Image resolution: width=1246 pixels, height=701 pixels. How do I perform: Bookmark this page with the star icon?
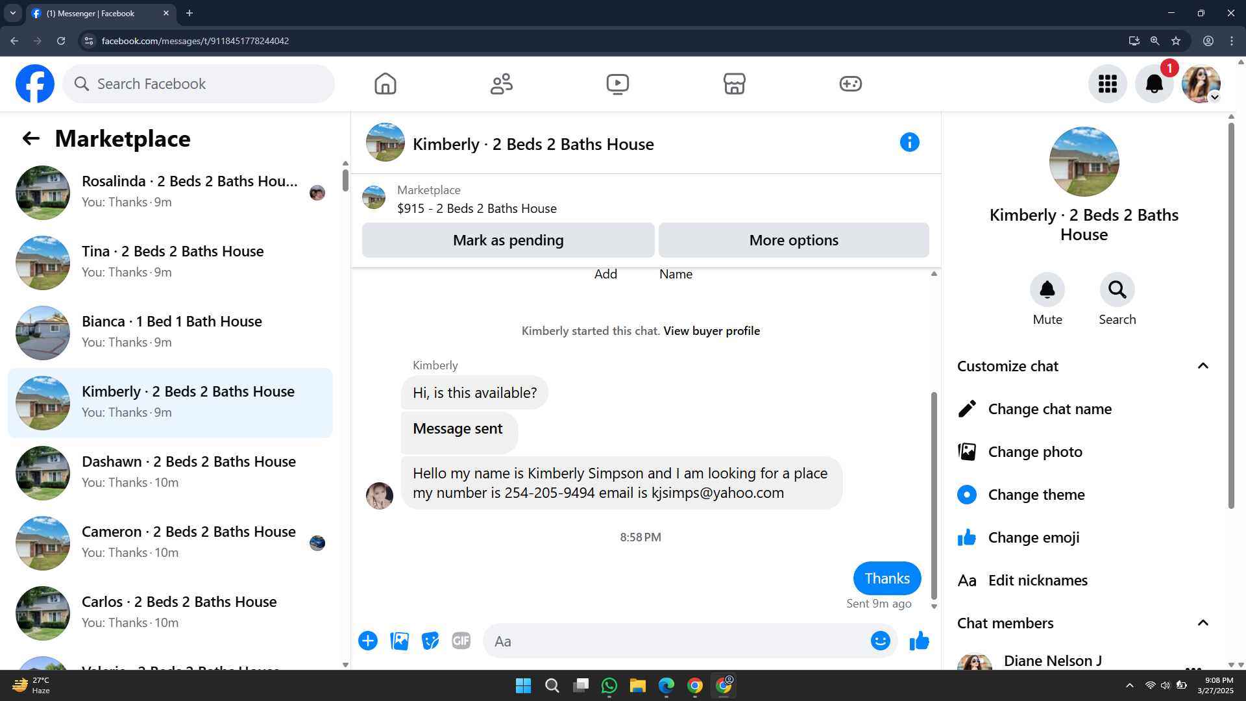(x=1175, y=41)
